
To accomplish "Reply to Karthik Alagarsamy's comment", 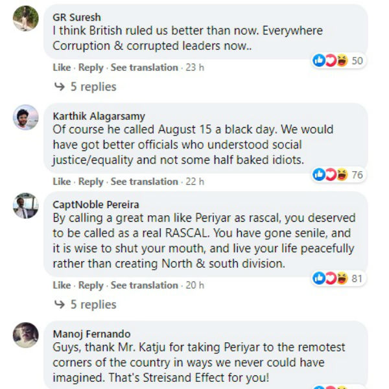I will pos(91,182).
